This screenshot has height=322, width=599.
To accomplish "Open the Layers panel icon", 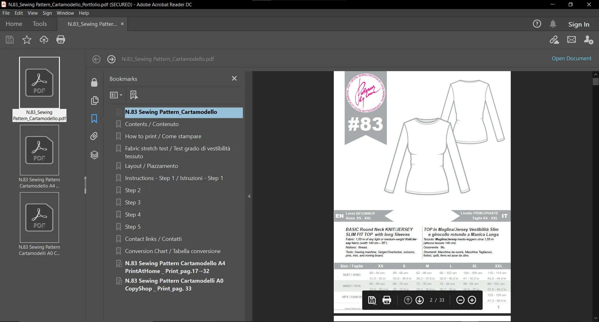I will 94,155.
